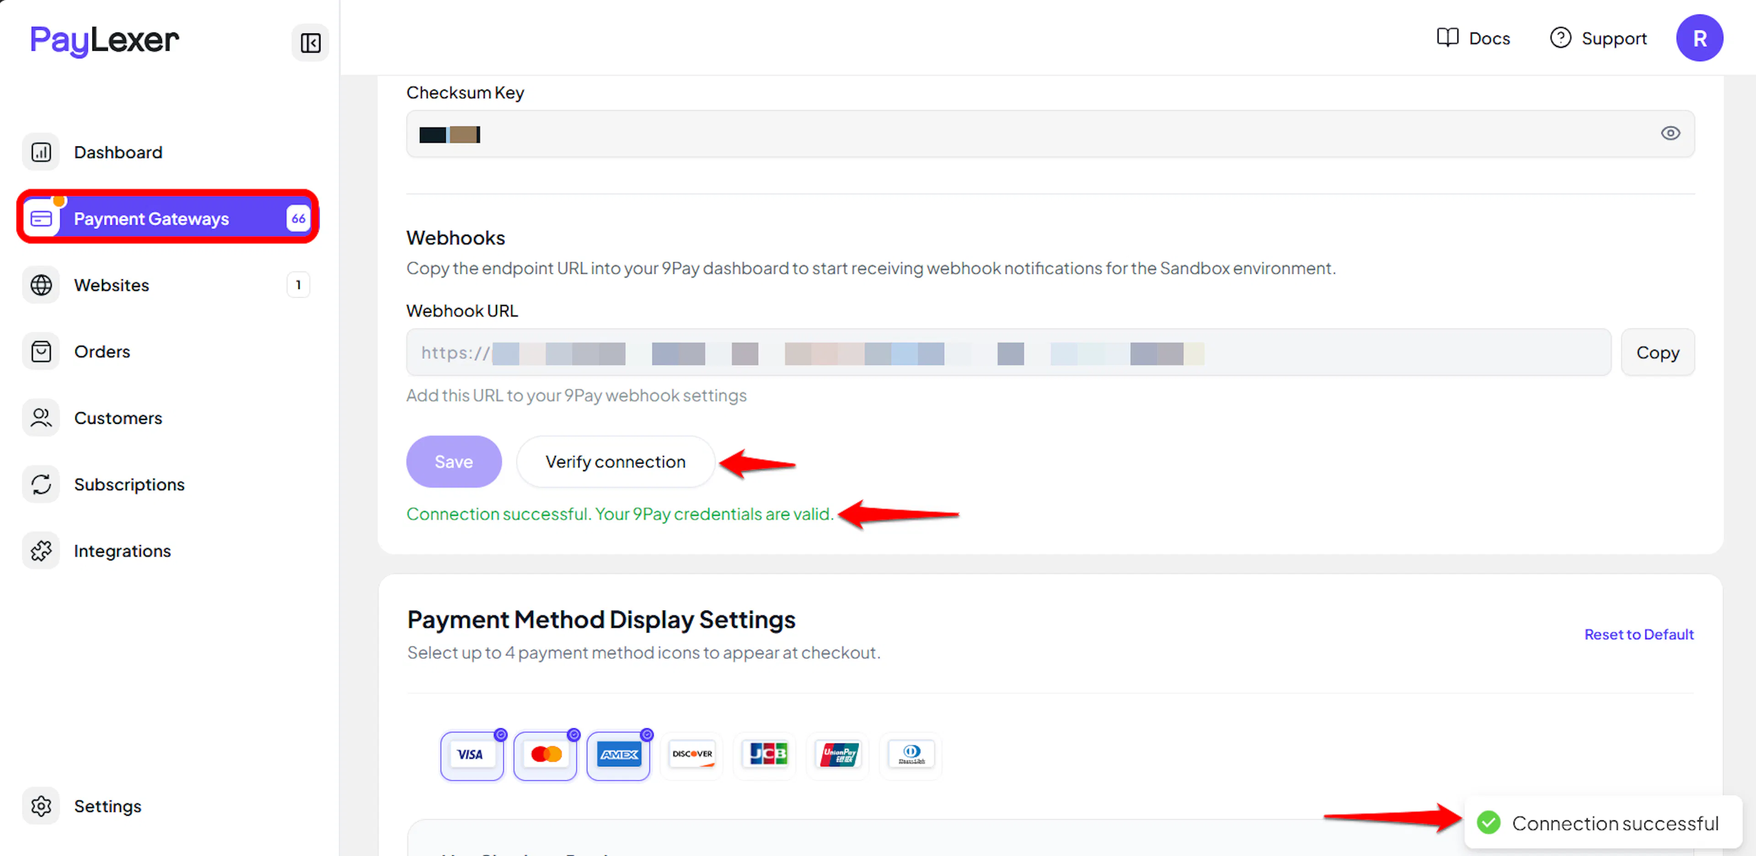
Task: Open the Support link
Action: tap(1599, 38)
